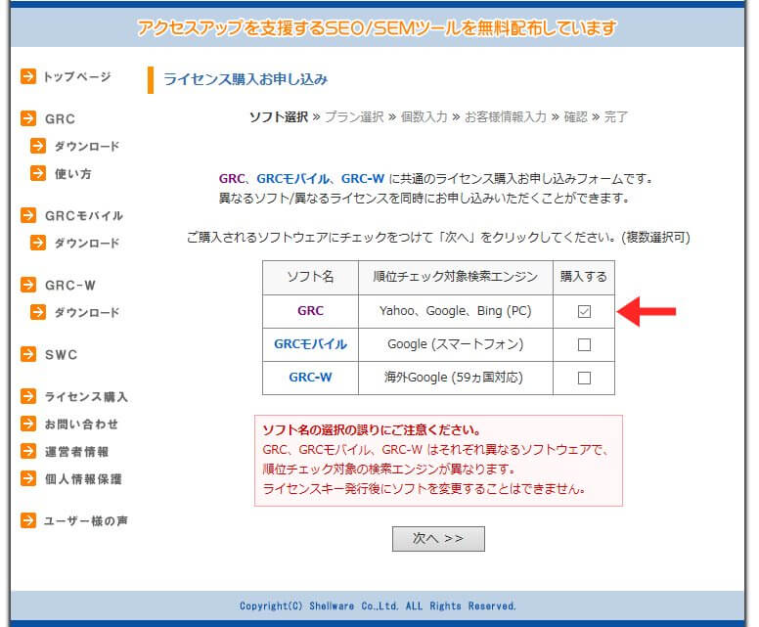Click the ライセンス購入お申し込み page heading
Screen dimensions: 759x627
[246, 79]
